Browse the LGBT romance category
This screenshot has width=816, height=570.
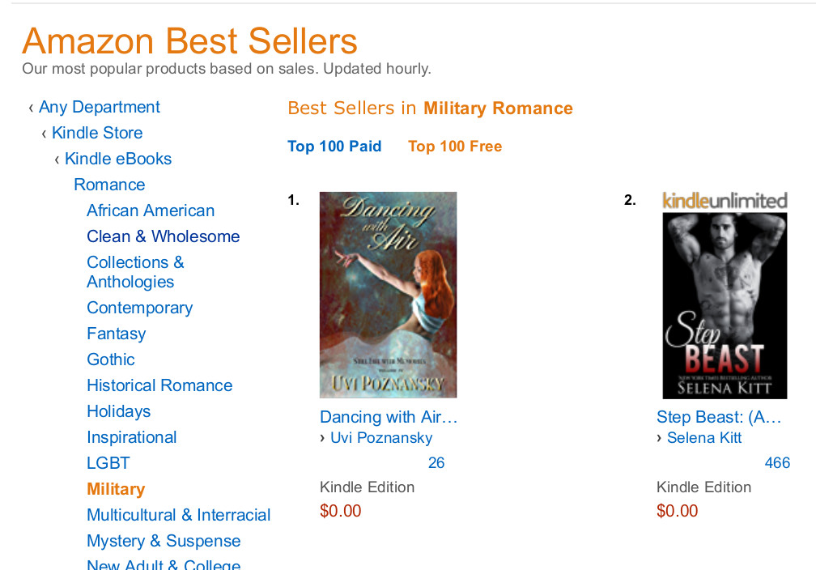108,464
